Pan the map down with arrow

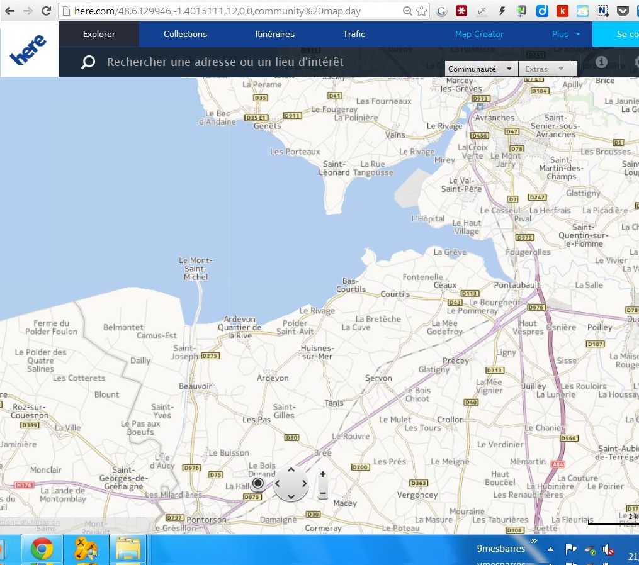[x=291, y=497]
